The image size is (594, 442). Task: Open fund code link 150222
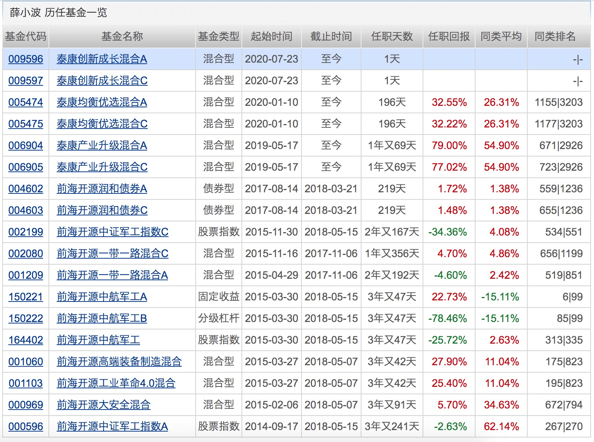26,318
